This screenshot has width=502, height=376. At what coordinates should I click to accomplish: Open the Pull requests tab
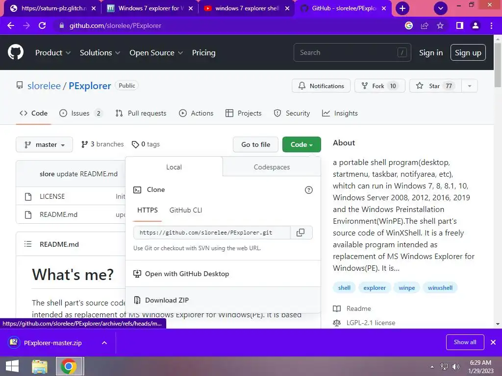click(x=141, y=113)
